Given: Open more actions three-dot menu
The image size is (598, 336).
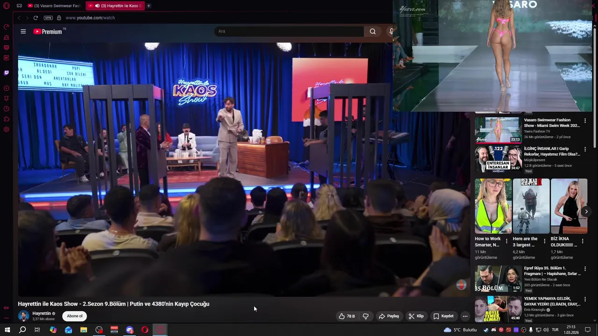Looking at the screenshot, I should tap(465, 316).
